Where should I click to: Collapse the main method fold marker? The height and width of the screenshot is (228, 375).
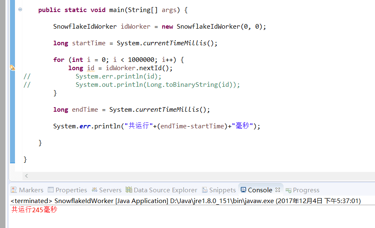click(20, 10)
